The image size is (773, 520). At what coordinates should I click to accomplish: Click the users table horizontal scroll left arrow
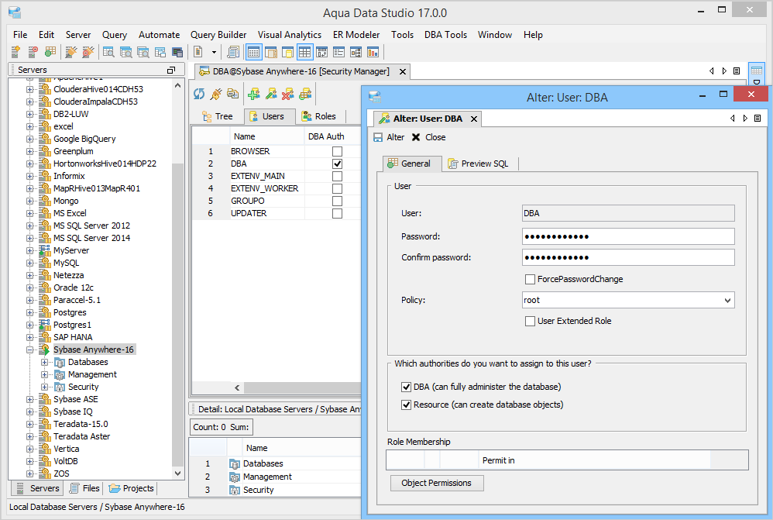[x=237, y=387]
